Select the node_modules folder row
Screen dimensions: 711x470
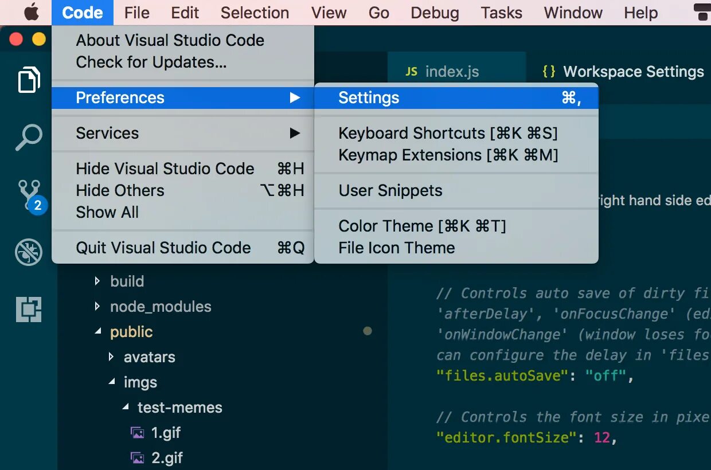pos(222,307)
